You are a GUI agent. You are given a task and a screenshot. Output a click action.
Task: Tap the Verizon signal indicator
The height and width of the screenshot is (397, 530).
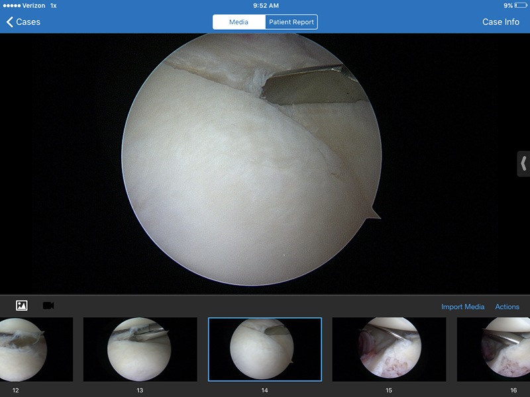[24, 5]
